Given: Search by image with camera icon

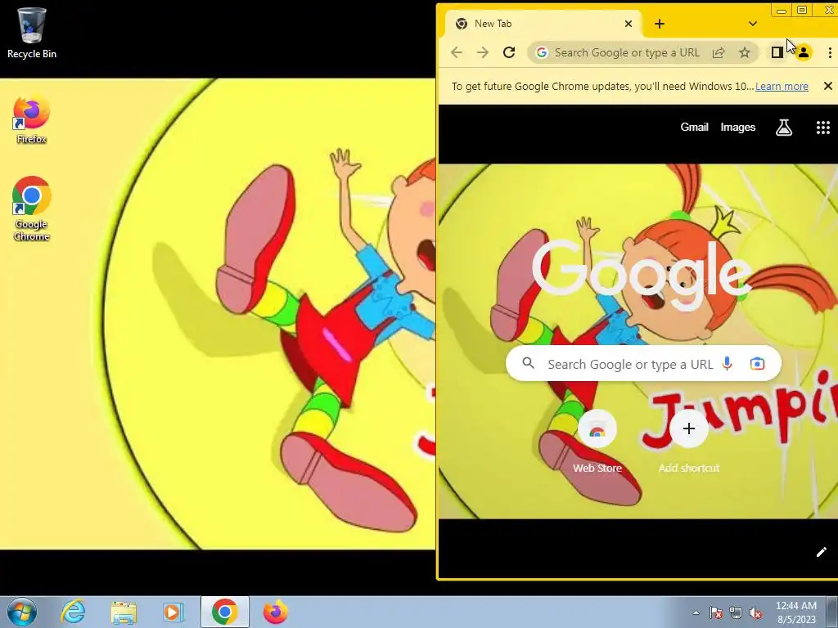Looking at the screenshot, I should point(757,364).
